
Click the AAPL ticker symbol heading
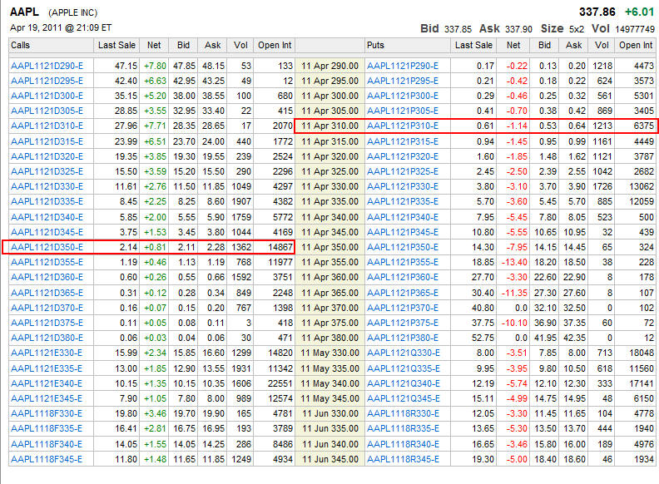(25, 12)
